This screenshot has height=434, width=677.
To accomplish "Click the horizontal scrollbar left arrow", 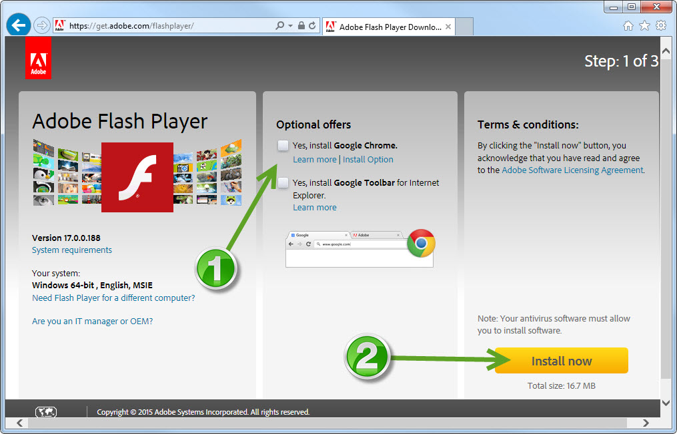I will (19, 423).
